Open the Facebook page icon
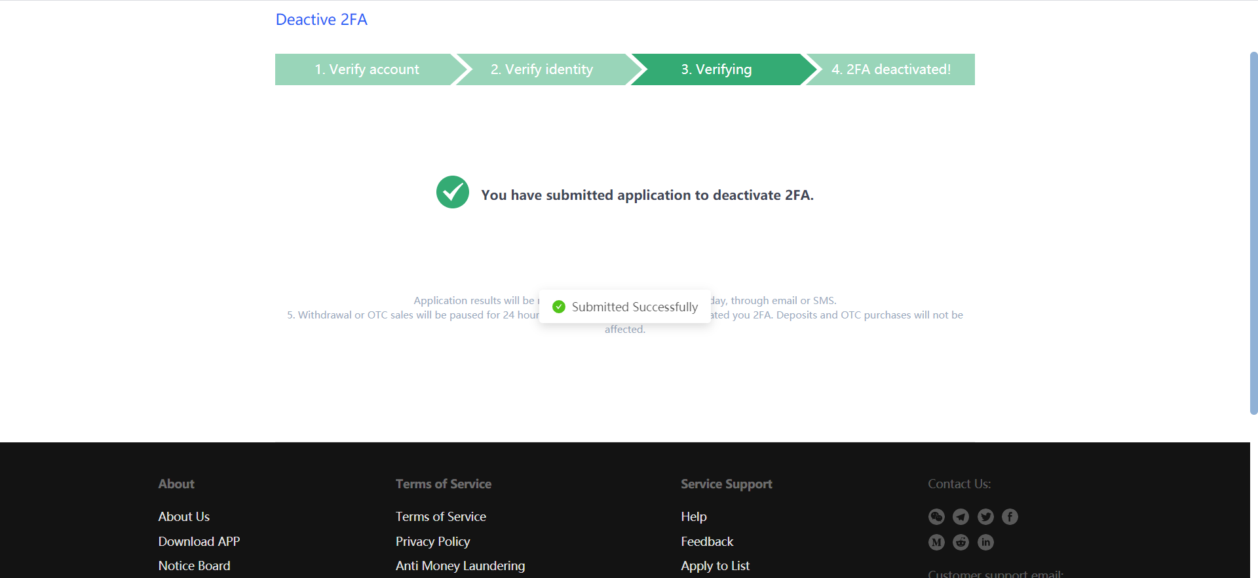 coord(1010,517)
